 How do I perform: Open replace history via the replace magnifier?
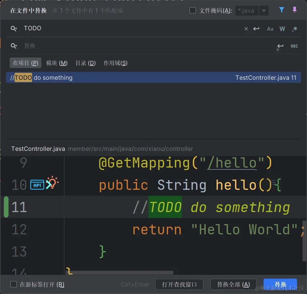pyautogui.click(x=14, y=46)
